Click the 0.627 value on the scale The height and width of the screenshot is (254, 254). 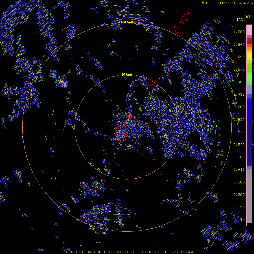239,120
